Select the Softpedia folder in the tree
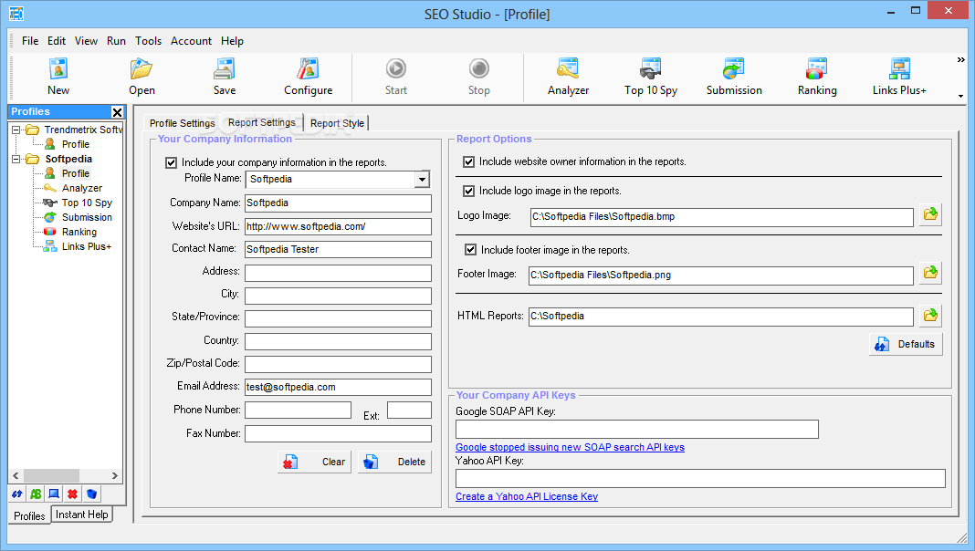The height and width of the screenshot is (551, 975). (68, 159)
